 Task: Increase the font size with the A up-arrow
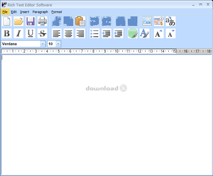(159, 33)
